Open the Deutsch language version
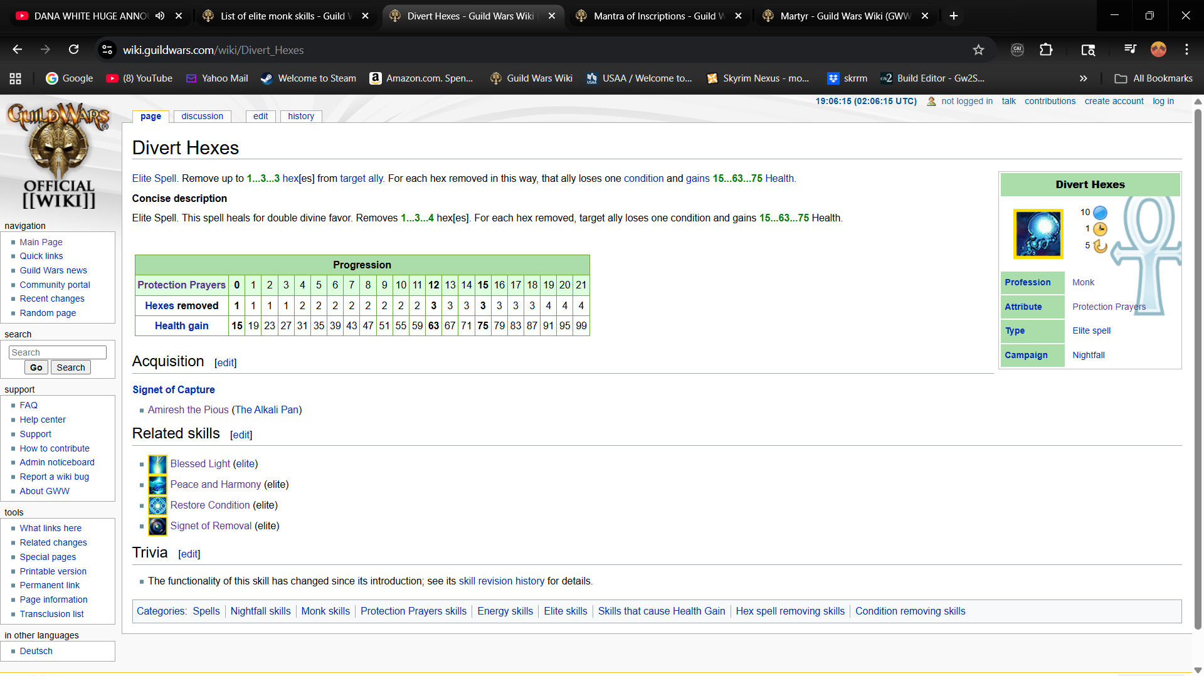 tap(36, 651)
